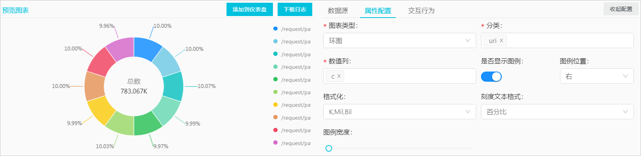Switch to the 交互行为 tab
This screenshot has width=641, height=156.
coord(421,11)
